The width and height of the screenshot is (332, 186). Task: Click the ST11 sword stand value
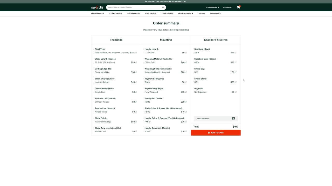tap(196, 82)
